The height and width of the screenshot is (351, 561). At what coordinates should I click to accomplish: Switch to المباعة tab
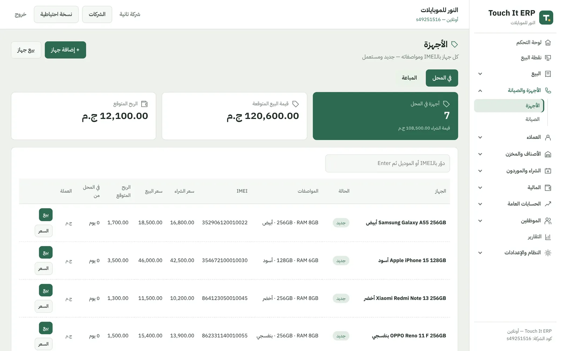(x=409, y=78)
